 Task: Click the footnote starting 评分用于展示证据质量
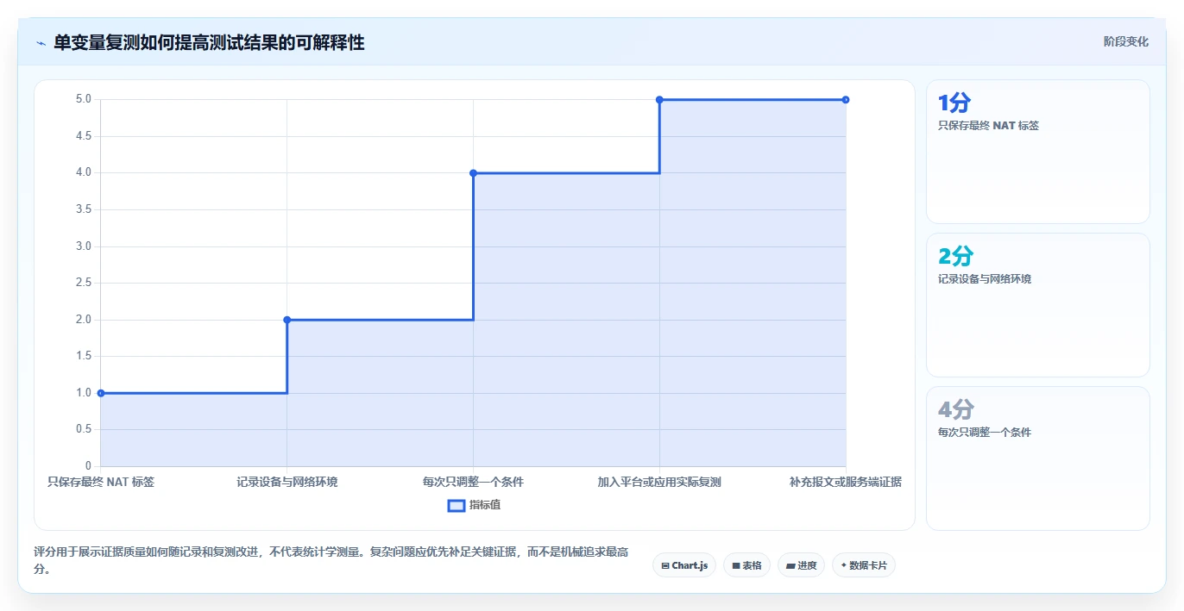pyautogui.click(x=331, y=560)
